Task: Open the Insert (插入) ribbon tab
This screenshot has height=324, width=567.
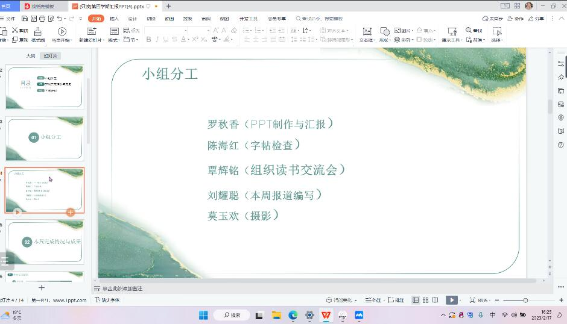Action: tap(114, 19)
